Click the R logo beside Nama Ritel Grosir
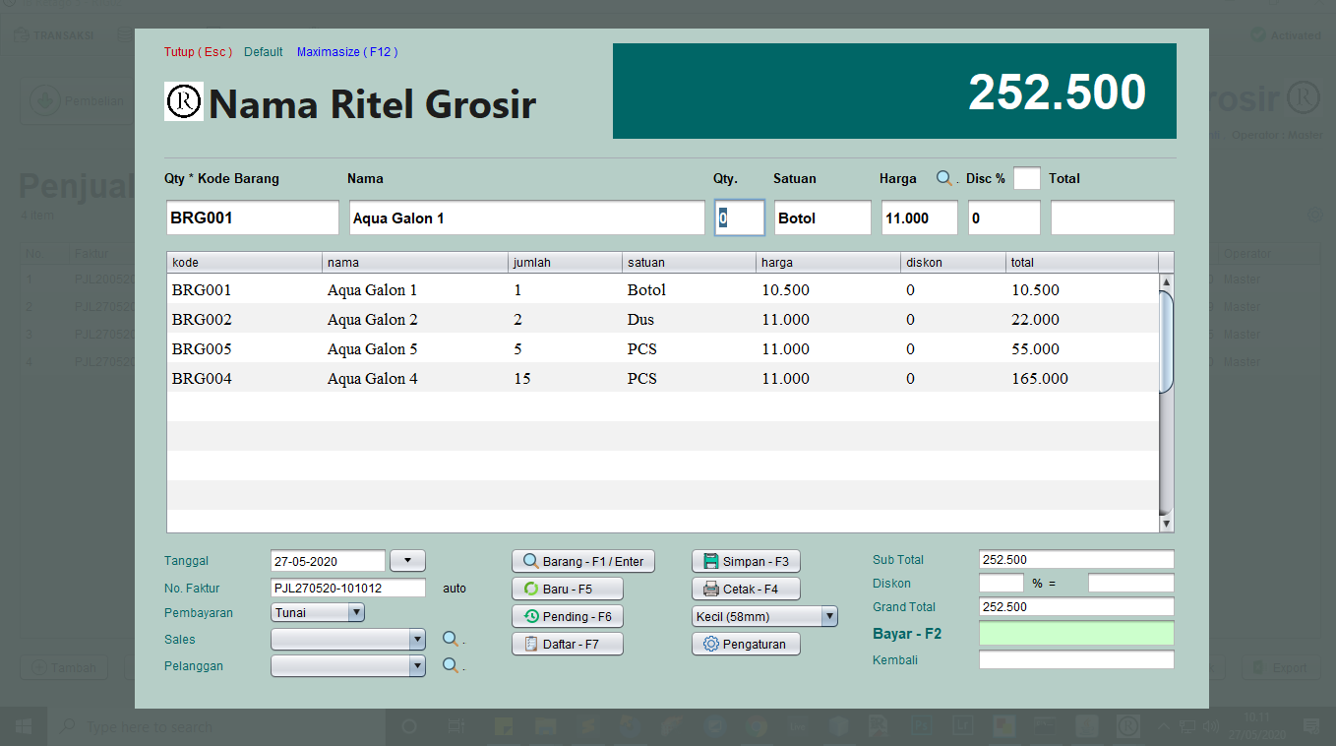The width and height of the screenshot is (1336, 746). [184, 101]
